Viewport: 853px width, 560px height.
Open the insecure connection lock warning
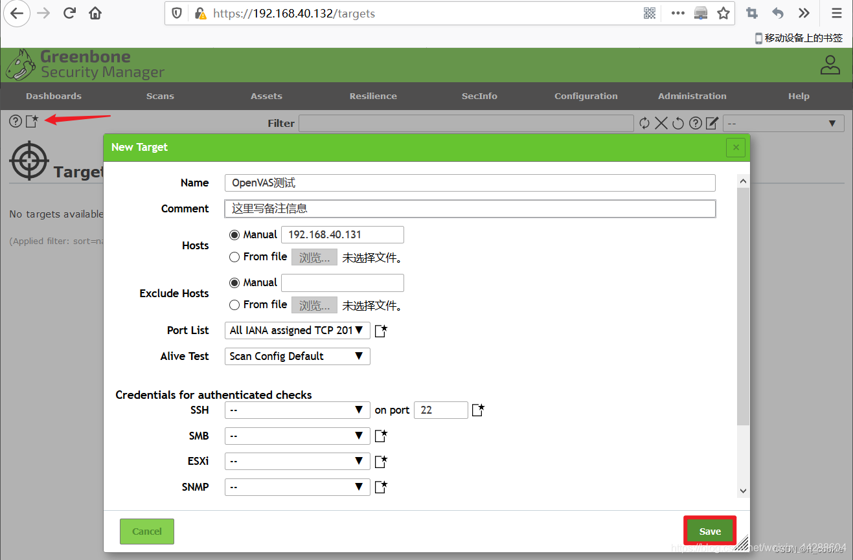[x=200, y=14]
